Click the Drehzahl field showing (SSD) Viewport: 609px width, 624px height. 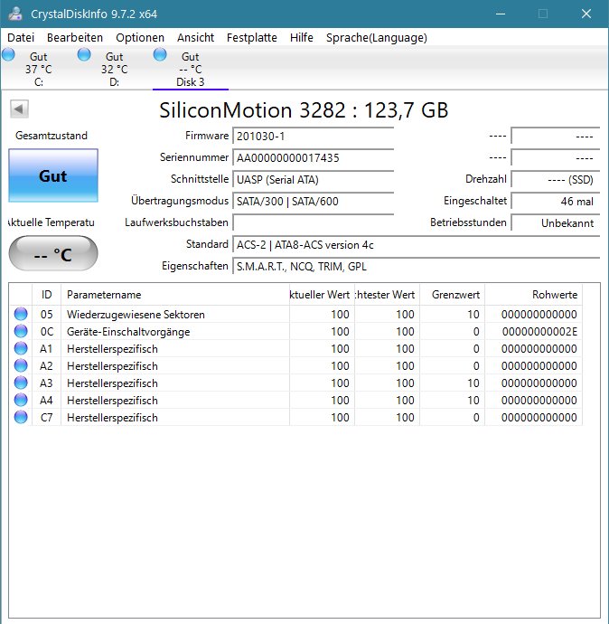(556, 179)
